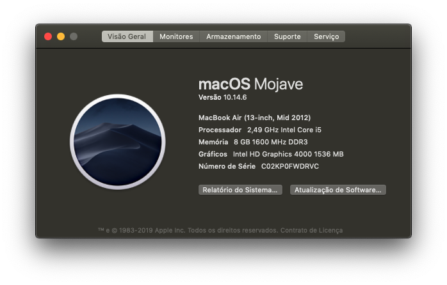Click the Processador label
This screenshot has width=447, height=285.
[x=220, y=130]
